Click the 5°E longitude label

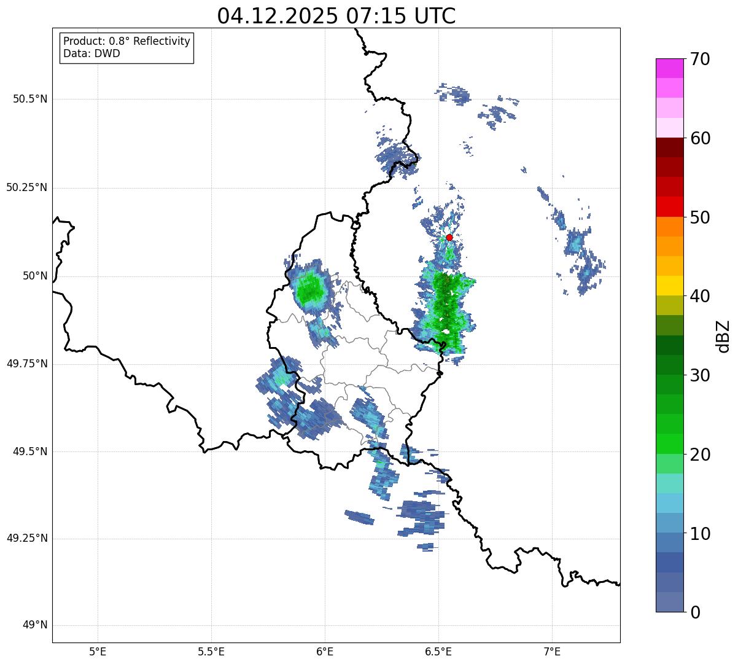click(x=98, y=651)
